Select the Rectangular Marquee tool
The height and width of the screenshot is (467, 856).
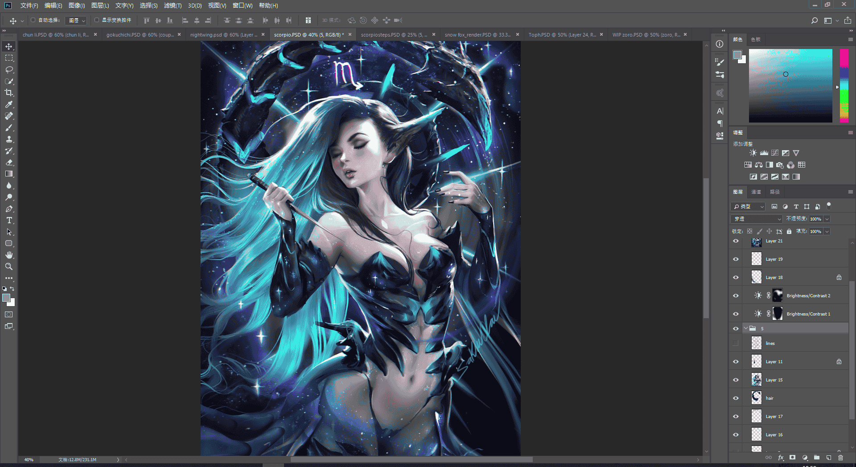coord(9,58)
